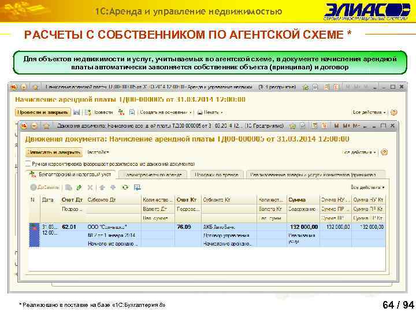Screen dimensions: 416x312
Task: Click the help question icon in the Начисление арендной платы window
Action: [x=394, y=112]
